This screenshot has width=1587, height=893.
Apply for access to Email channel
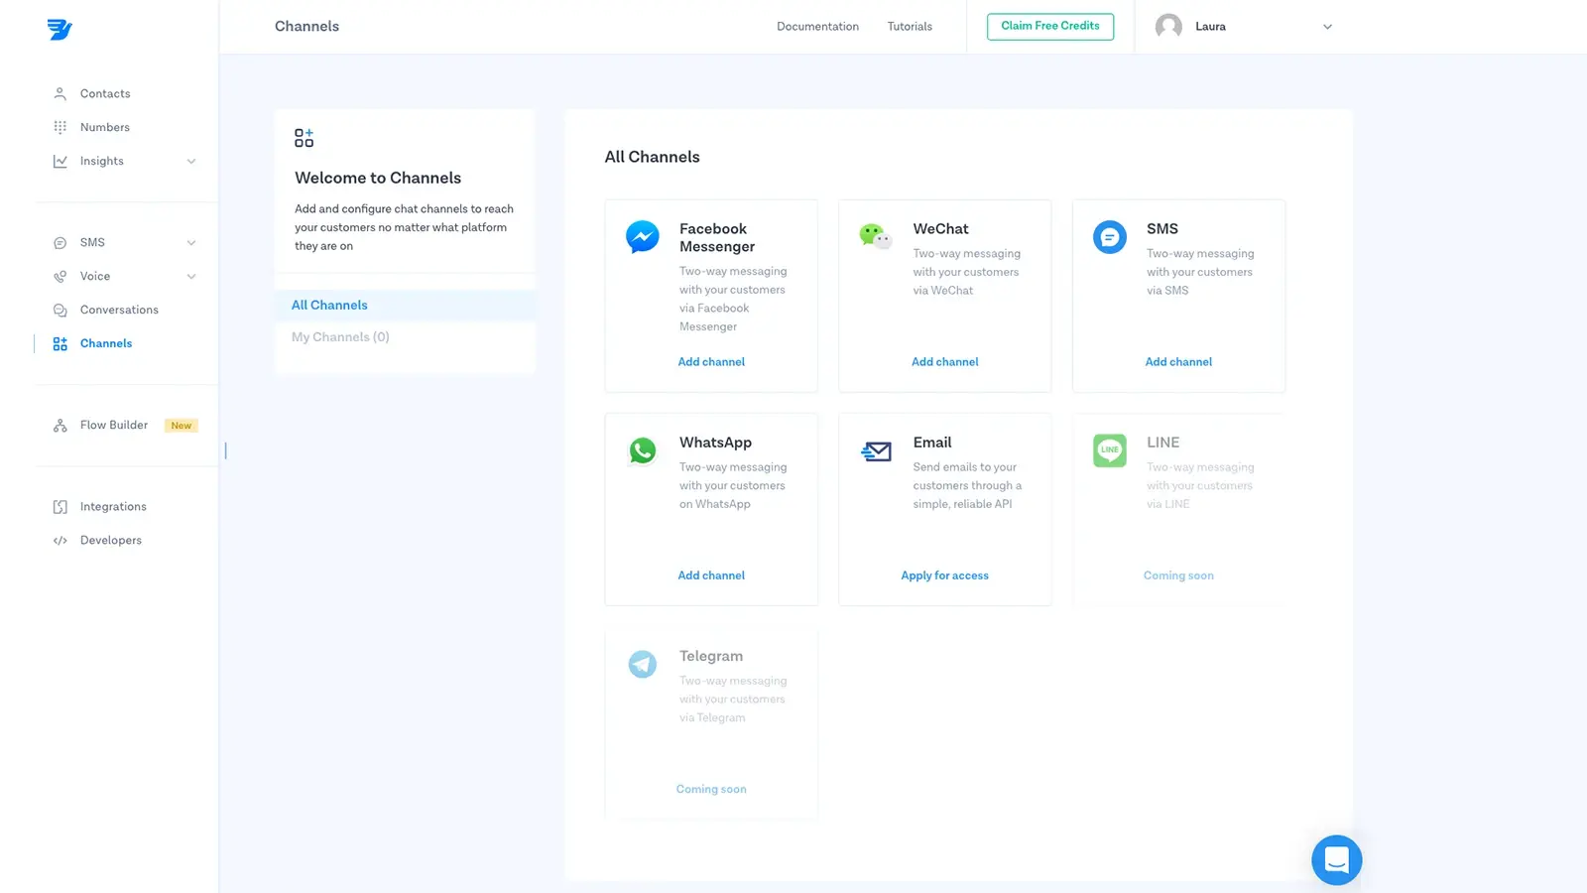945,575
